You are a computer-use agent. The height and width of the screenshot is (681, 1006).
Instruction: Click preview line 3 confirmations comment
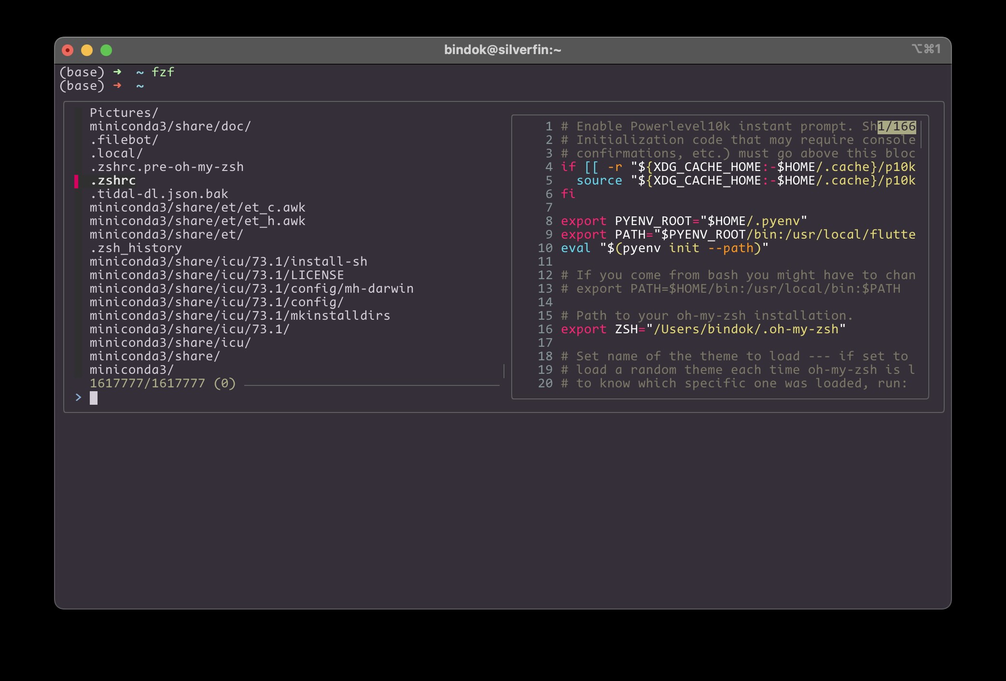point(738,153)
